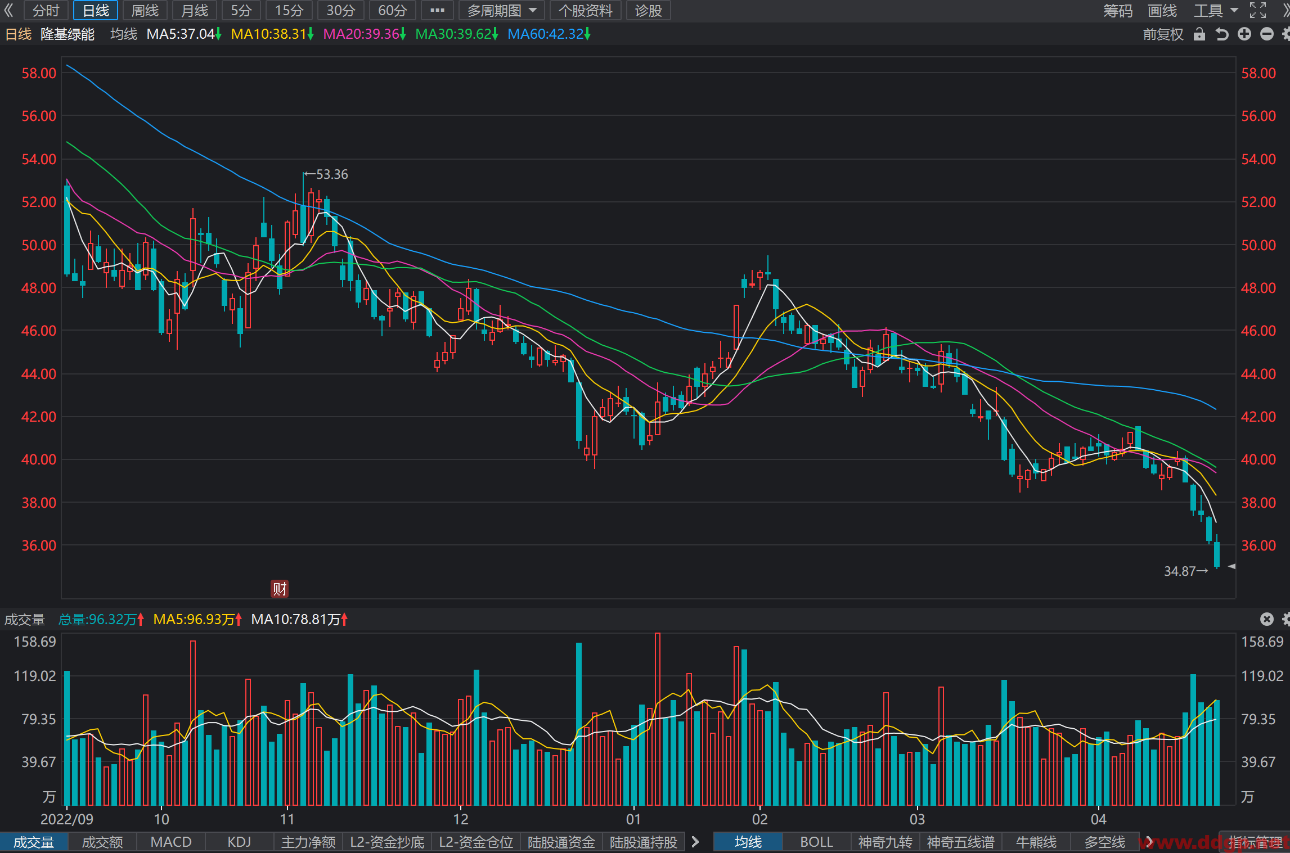Select the 成交量 volume indicator tab
This screenshot has width=1290, height=853.
[34, 842]
